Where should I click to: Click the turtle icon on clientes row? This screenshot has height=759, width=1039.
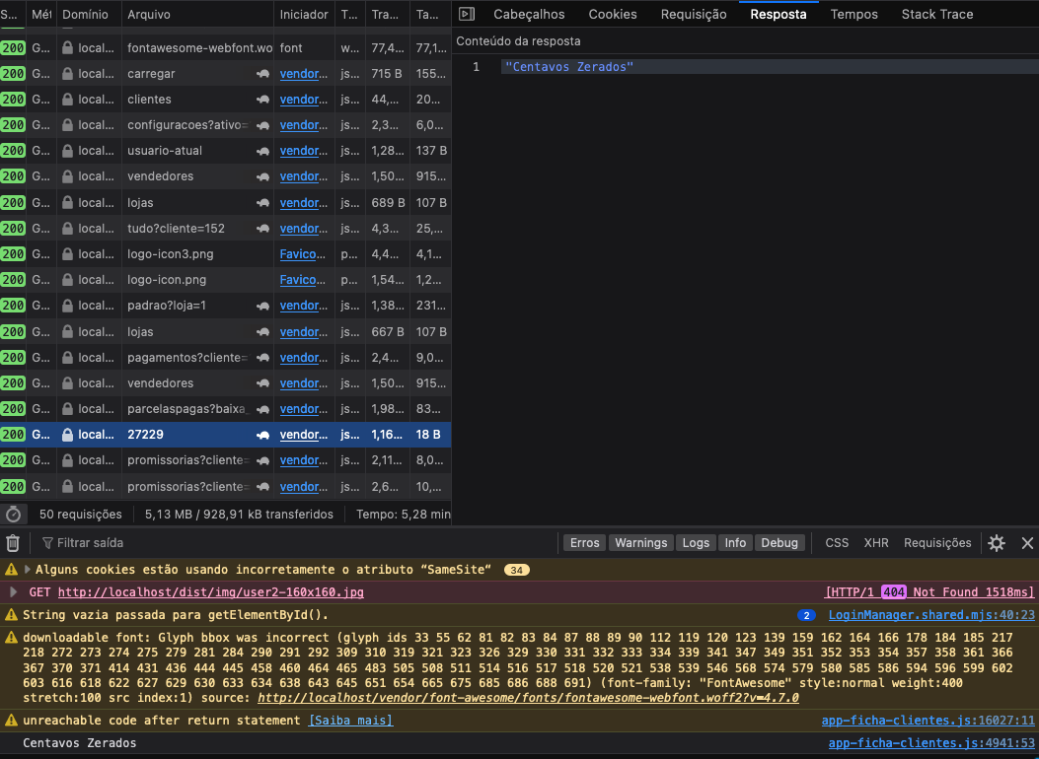coord(263,100)
